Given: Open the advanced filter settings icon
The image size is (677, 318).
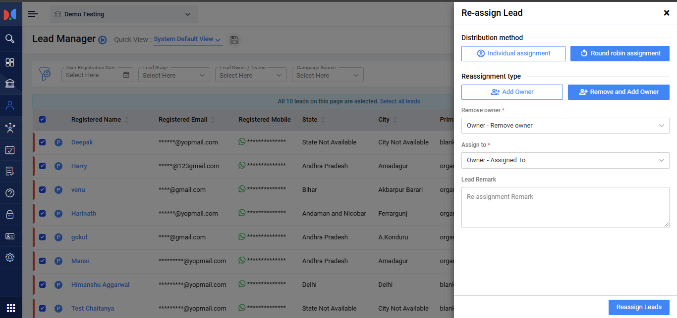Looking at the screenshot, I should pos(45,74).
